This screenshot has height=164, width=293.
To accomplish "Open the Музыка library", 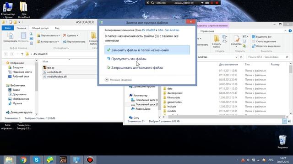I will click(x=15, y=103).
